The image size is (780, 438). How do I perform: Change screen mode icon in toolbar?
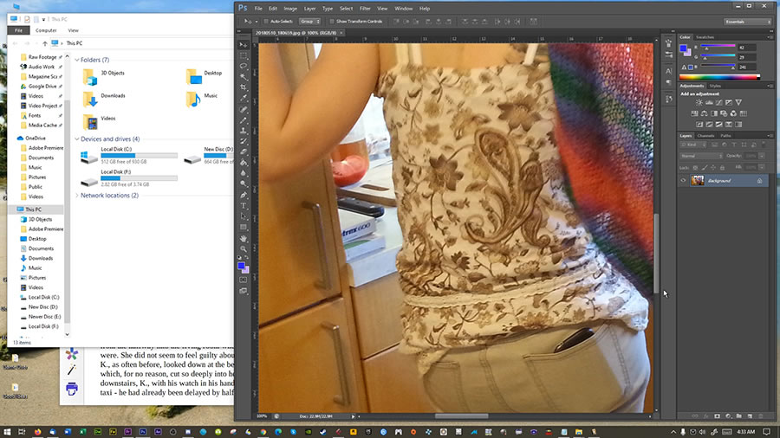(x=244, y=291)
